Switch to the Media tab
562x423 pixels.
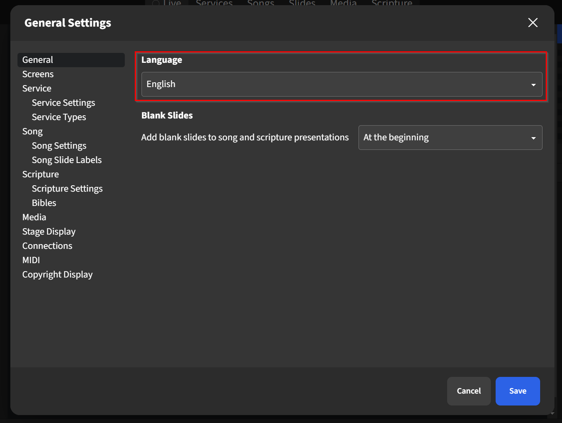[x=343, y=3]
